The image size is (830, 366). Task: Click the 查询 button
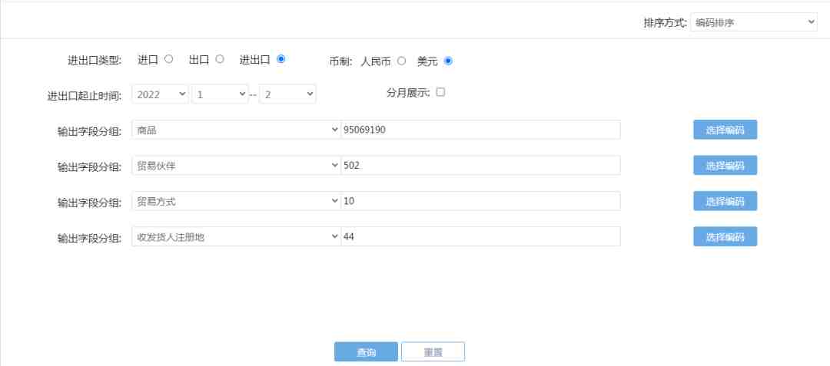point(366,351)
